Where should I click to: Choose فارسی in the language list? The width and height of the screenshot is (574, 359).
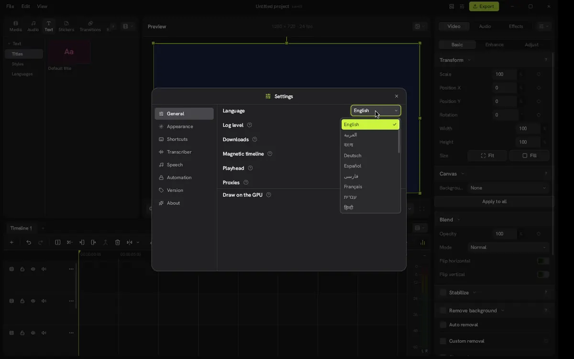370,177
